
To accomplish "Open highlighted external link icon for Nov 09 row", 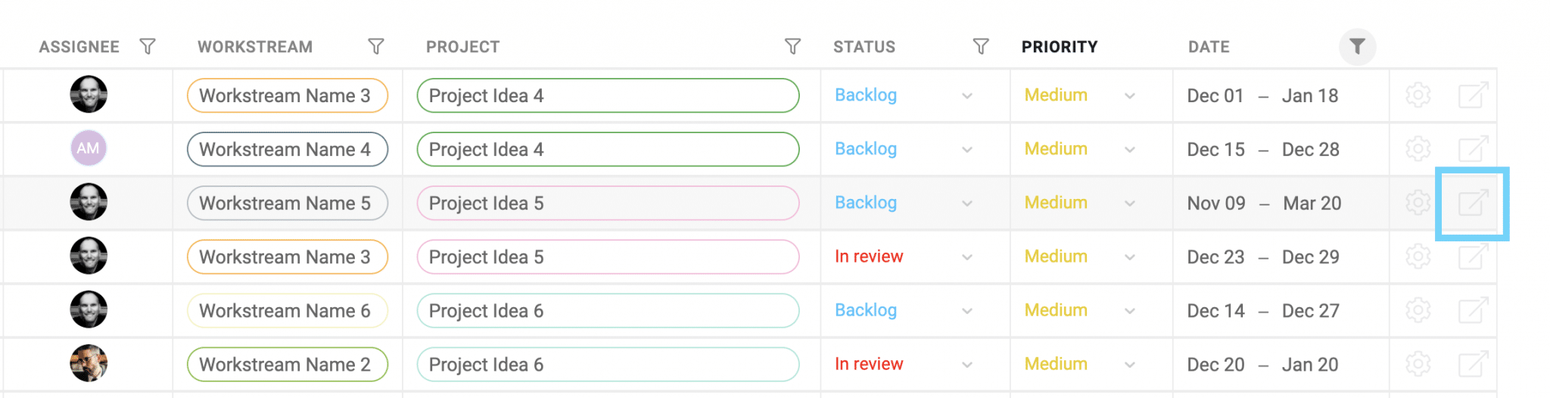I will tap(1473, 203).
